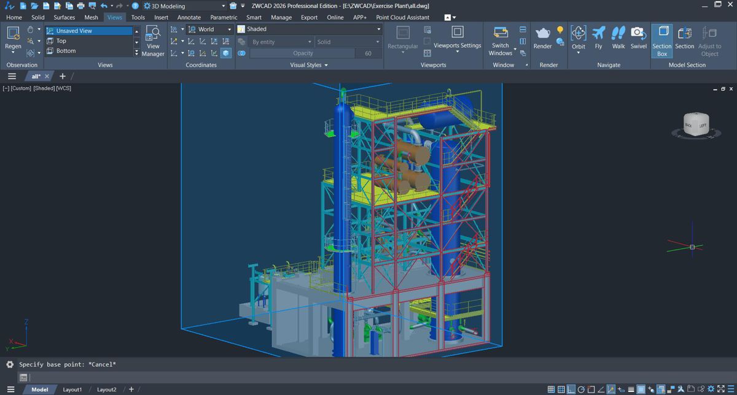Toggle the highlighted UCS icon cube button
The width and height of the screenshot is (737, 395).
click(x=226, y=53)
